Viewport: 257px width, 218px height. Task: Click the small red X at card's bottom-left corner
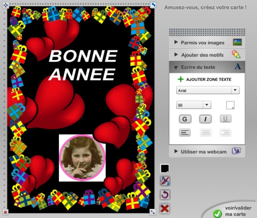point(5,212)
